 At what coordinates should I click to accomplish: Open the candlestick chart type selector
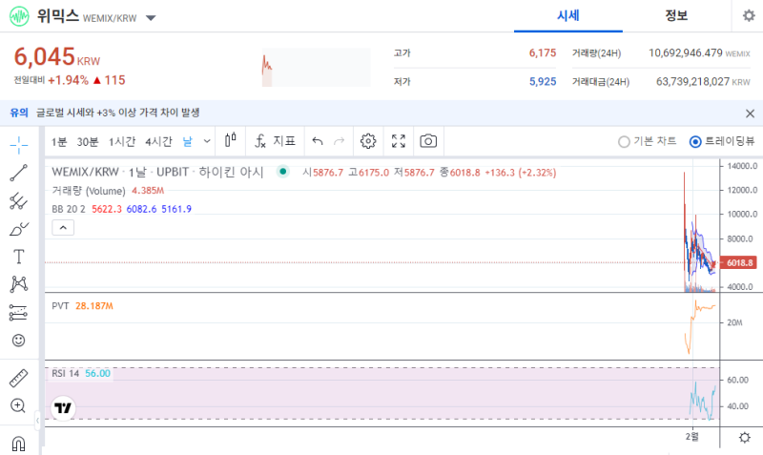click(231, 141)
